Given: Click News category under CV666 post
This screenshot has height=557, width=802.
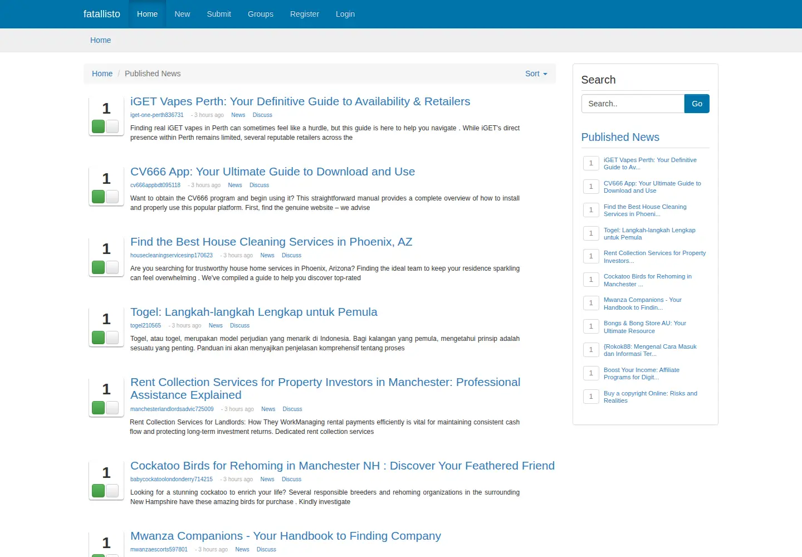Looking at the screenshot, I should pyautogui.click(x=235, y=185).
